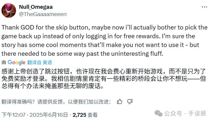Click the Google logo in translation line
Screen dimensions: 213x122
(17, 62)
